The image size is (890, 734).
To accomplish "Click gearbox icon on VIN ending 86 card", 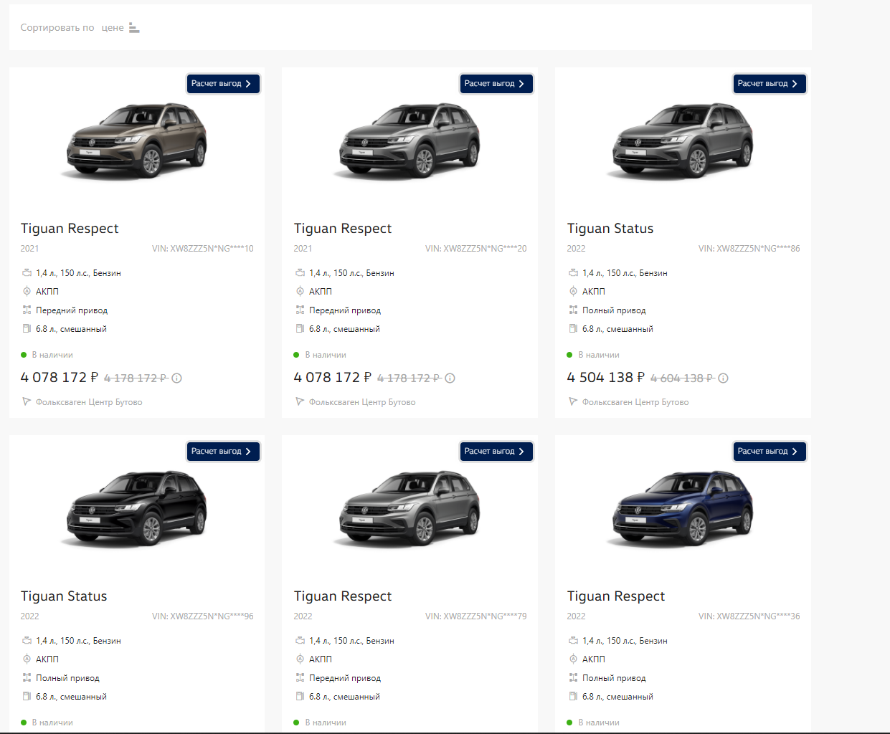I will [573, 291].
